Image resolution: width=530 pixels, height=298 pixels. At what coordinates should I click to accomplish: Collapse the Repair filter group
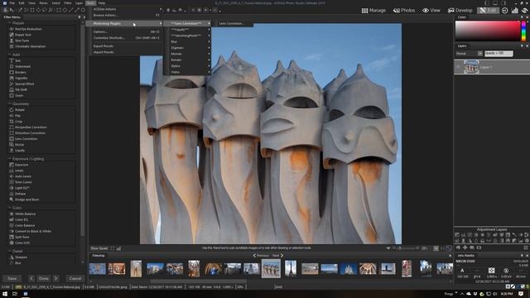pyautogui.click(x=9, y=23)
